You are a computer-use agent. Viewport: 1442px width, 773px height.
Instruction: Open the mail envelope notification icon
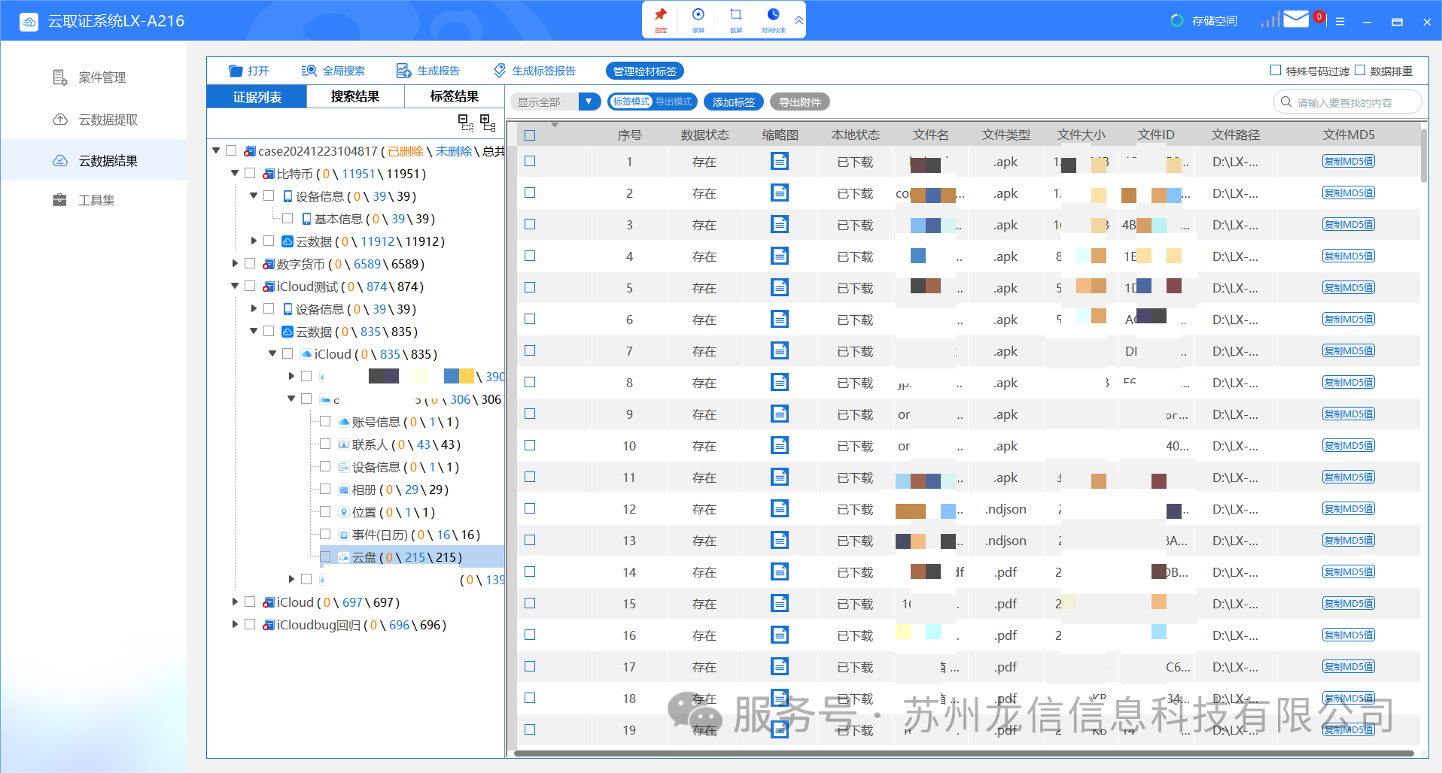(1295, 20)
